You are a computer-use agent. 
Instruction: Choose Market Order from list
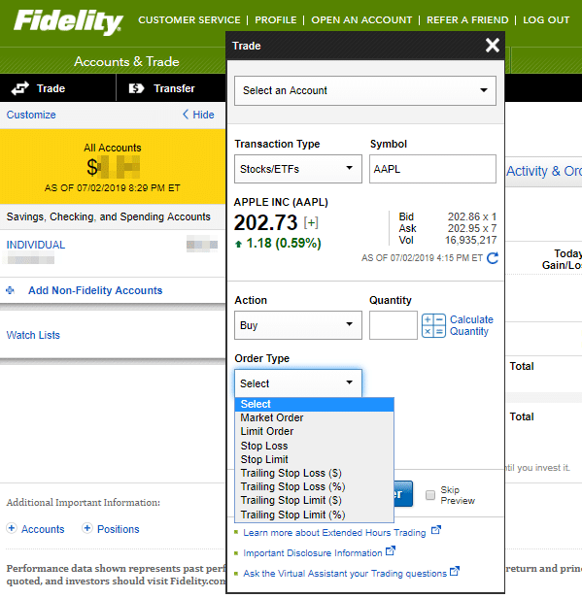tap(315, 418)
